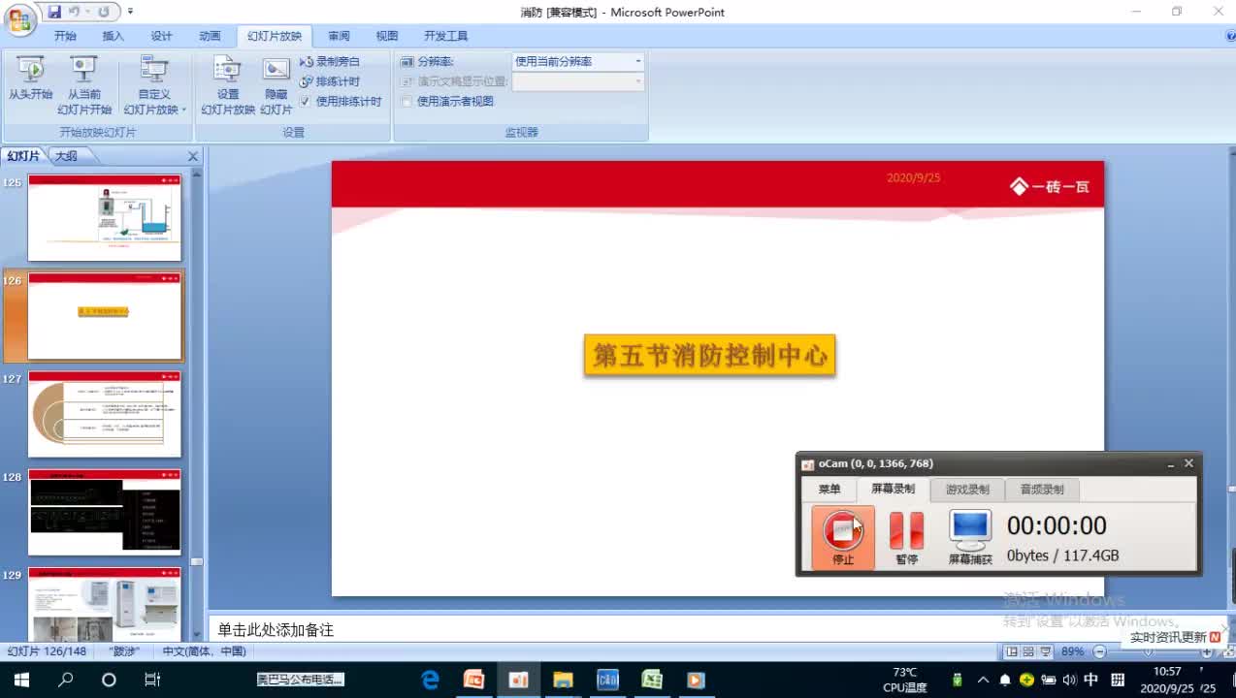Screen dimensions: 1236x698
Task: Open the Developer tab (开发工具)
Action: (x=446, y=36)
